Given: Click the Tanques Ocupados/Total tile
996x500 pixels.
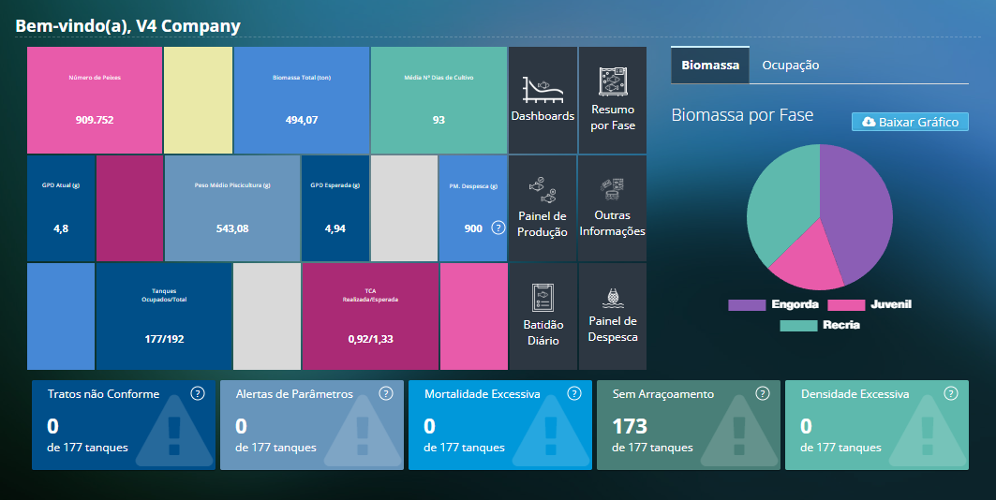Looking at the screenshot, I should pyautogui.click(x=164, y=316).
